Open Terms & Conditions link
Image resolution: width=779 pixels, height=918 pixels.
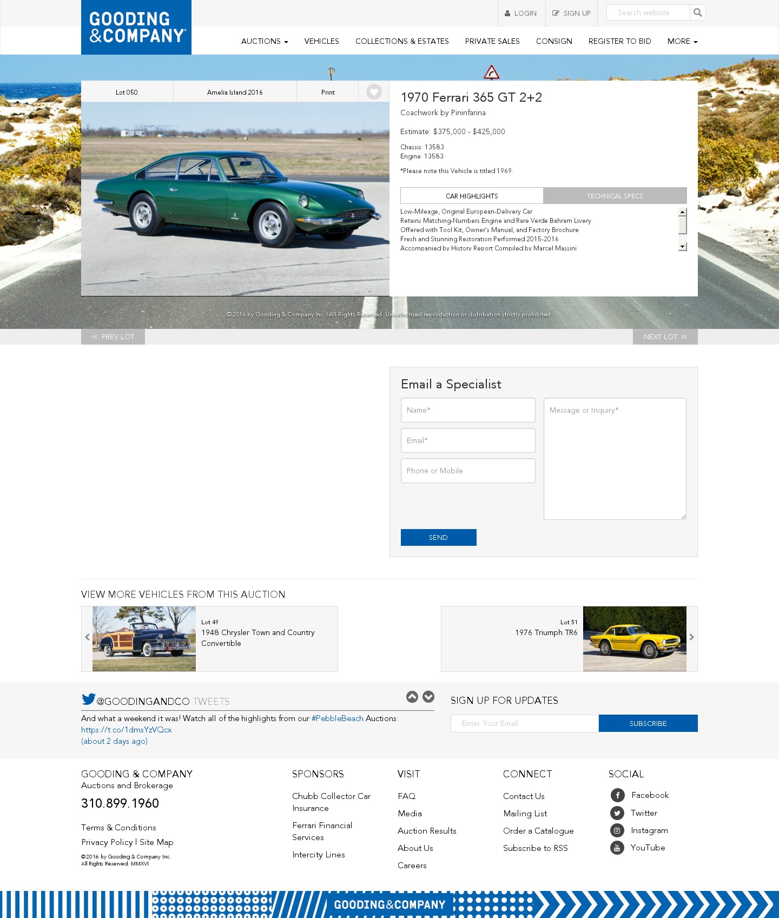(x=118, y=828)
